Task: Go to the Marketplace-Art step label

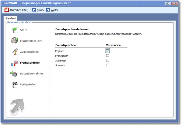Action: click(31, 41)
